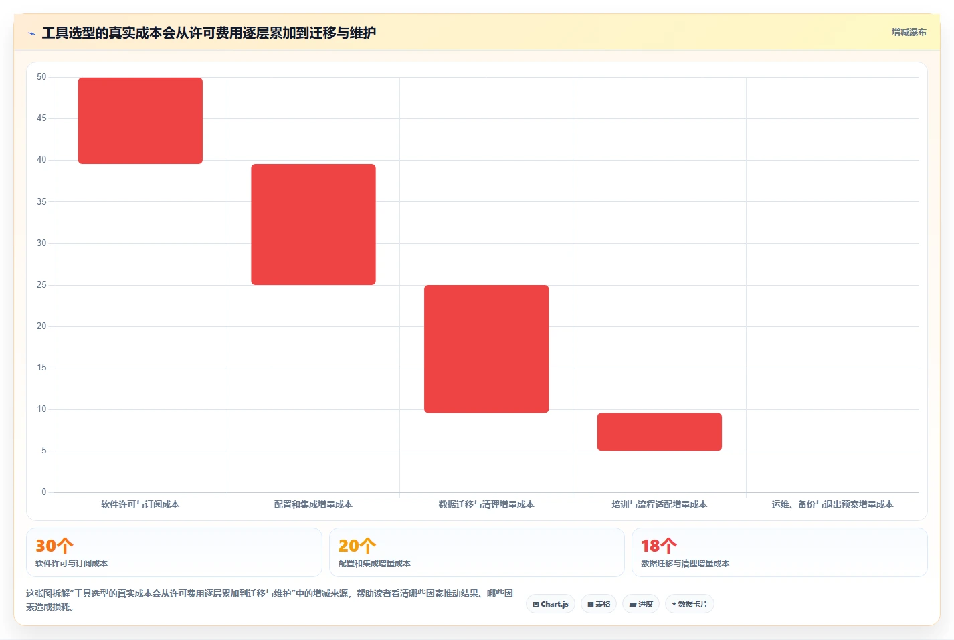Click y-axis value 10
Image resolution: width=954 pixels, height=640 pixels.
pos(41,409)
